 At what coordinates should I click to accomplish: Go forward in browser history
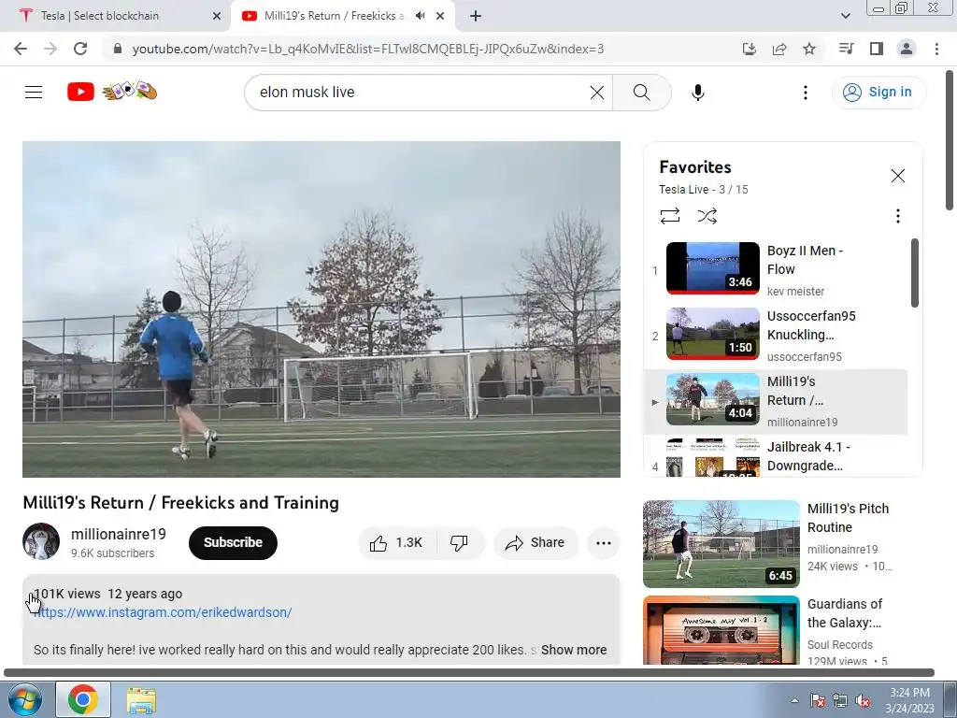pos(50,49)
